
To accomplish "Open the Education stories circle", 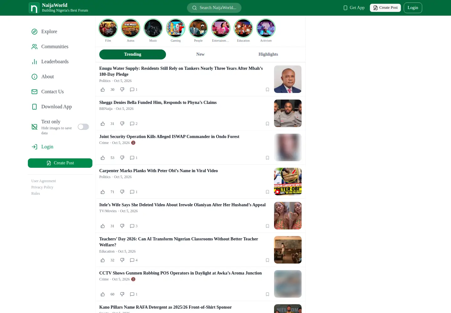I will coord(243,28).
